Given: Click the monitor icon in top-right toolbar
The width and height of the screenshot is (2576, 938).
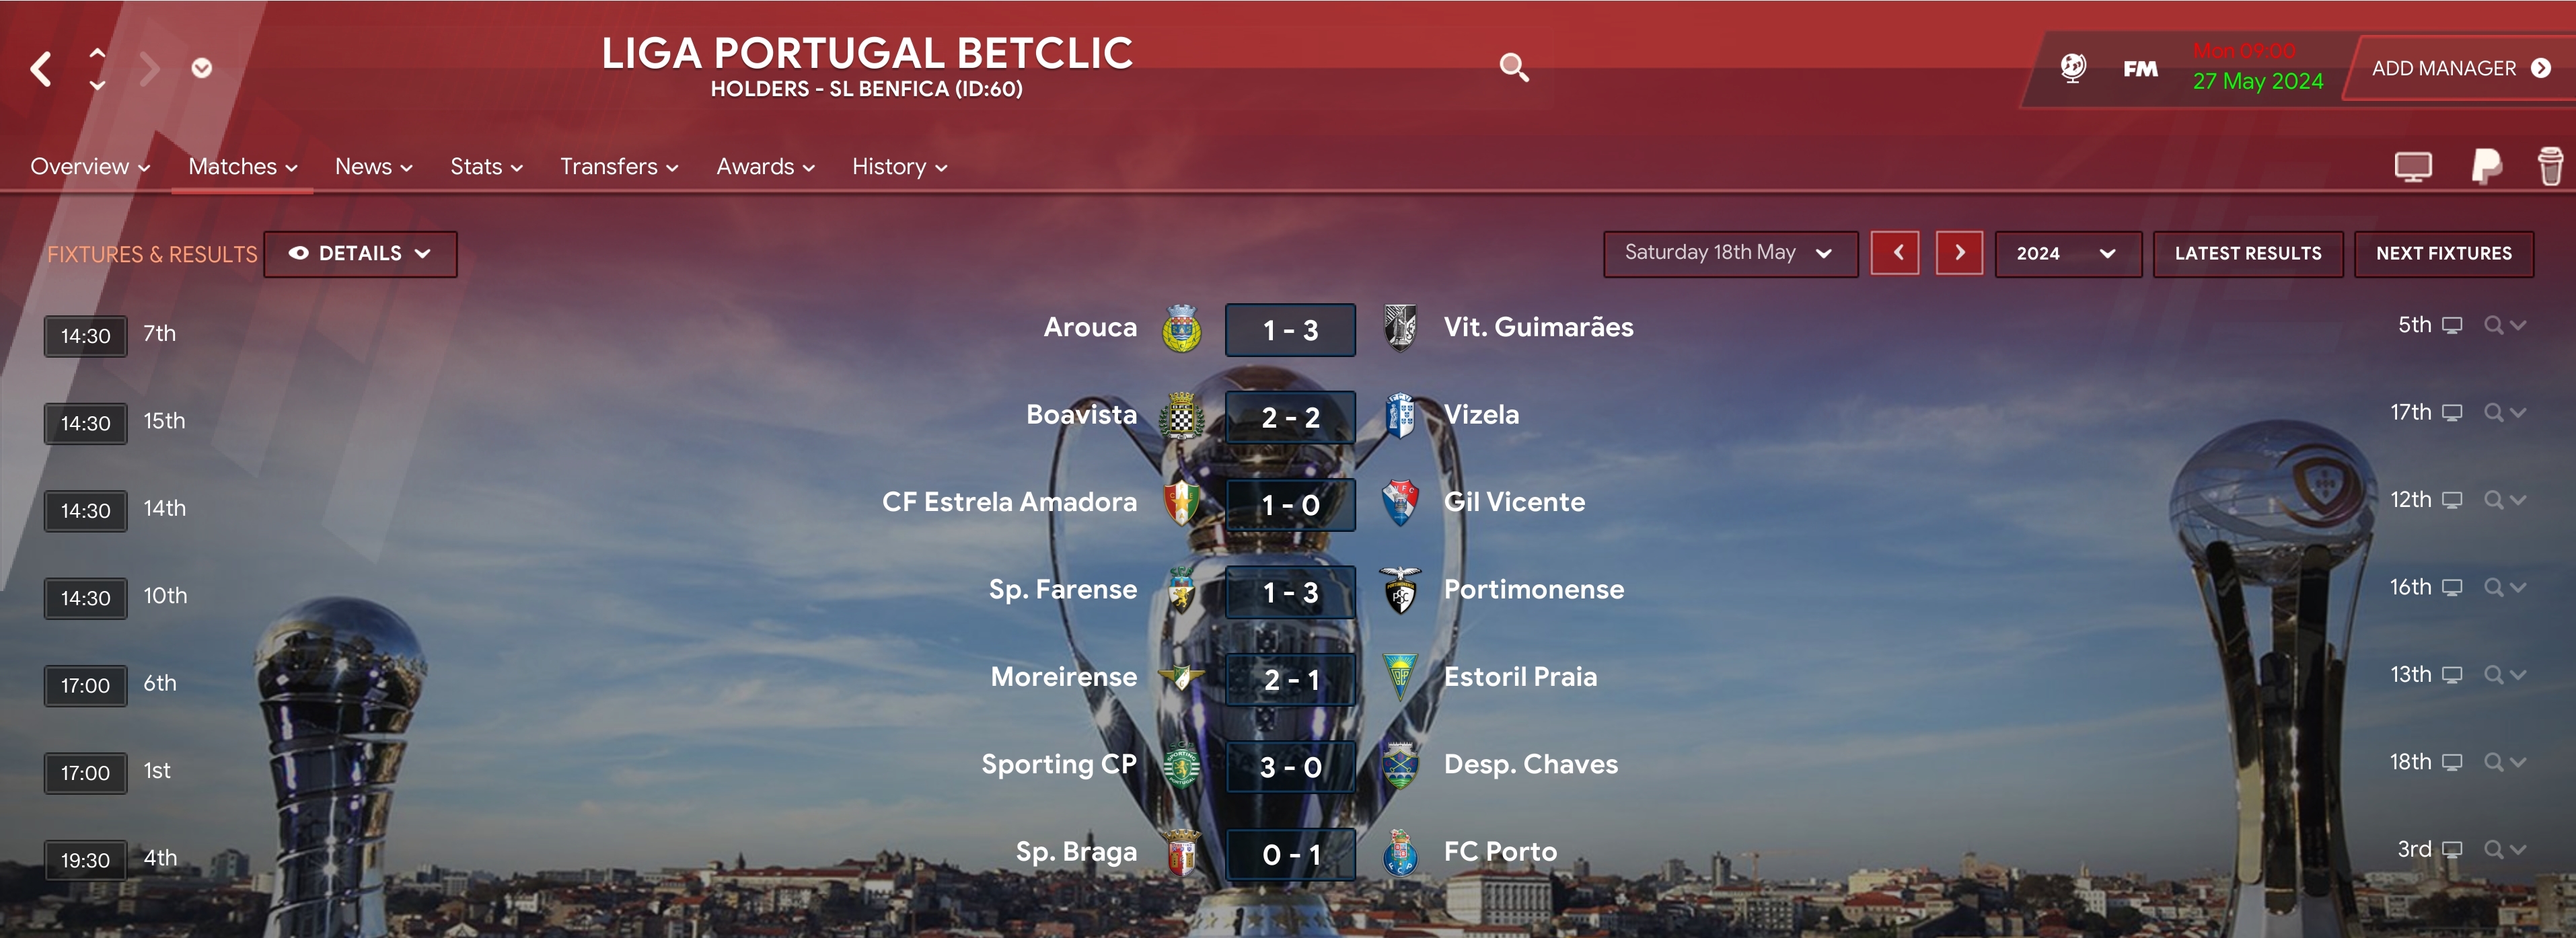Looking at the screenshot, I should point(2413,166).
